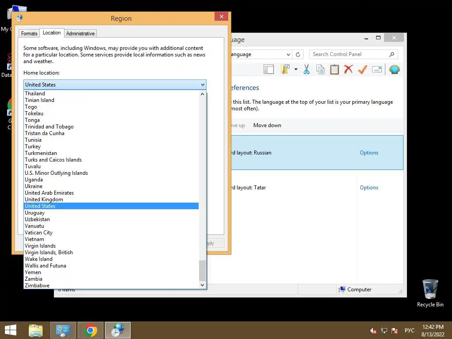Click Move down in the Language window
Viewport: 452px width, 339px height.
pyautogui.click(x=267, y=125)
